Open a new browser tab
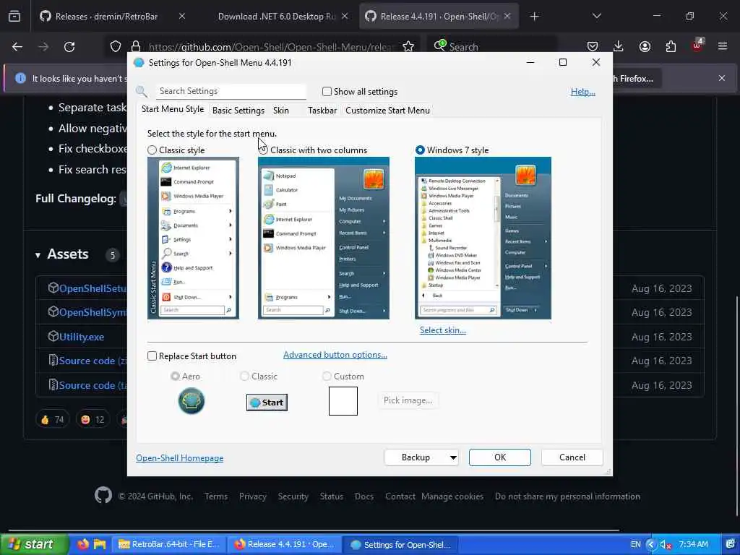This screenshot has width=740, height=555. pos(534,17)
